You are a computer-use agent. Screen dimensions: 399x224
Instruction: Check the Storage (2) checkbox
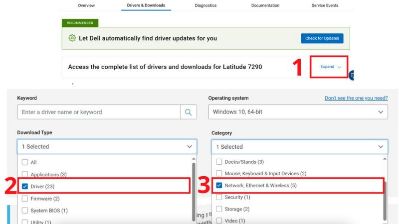pos(219,209)
